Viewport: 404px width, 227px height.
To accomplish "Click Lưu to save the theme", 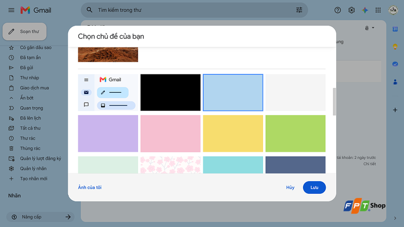I will pos(314,187).
